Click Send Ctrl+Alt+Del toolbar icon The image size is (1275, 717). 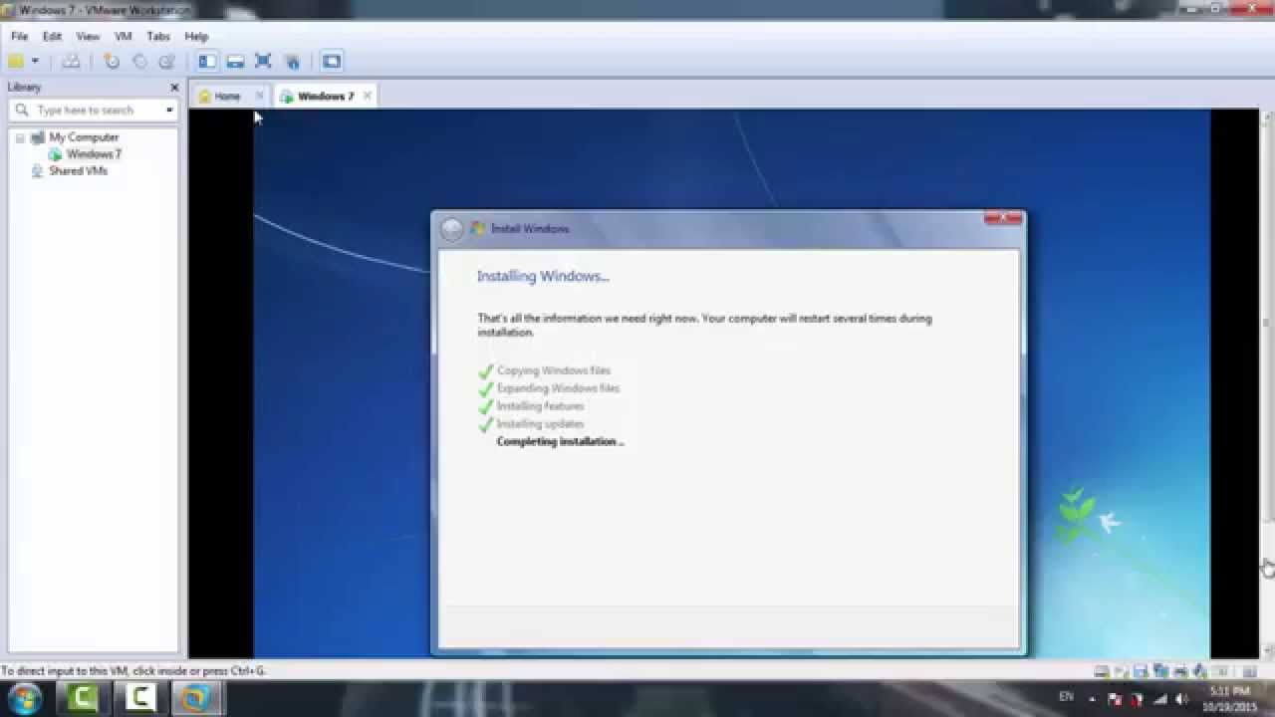click(71, 61)
